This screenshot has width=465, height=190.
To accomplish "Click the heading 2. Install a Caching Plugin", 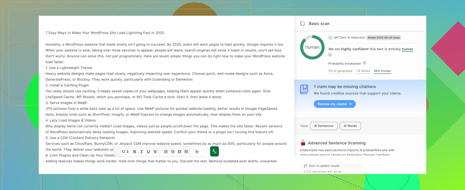I will [67, 85].
